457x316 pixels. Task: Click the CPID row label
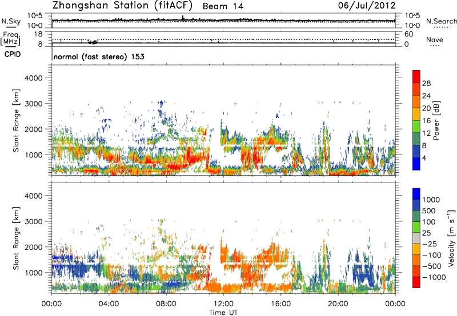(13, 54)
